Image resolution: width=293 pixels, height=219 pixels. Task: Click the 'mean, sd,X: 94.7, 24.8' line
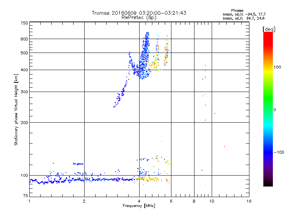(244, 18)
